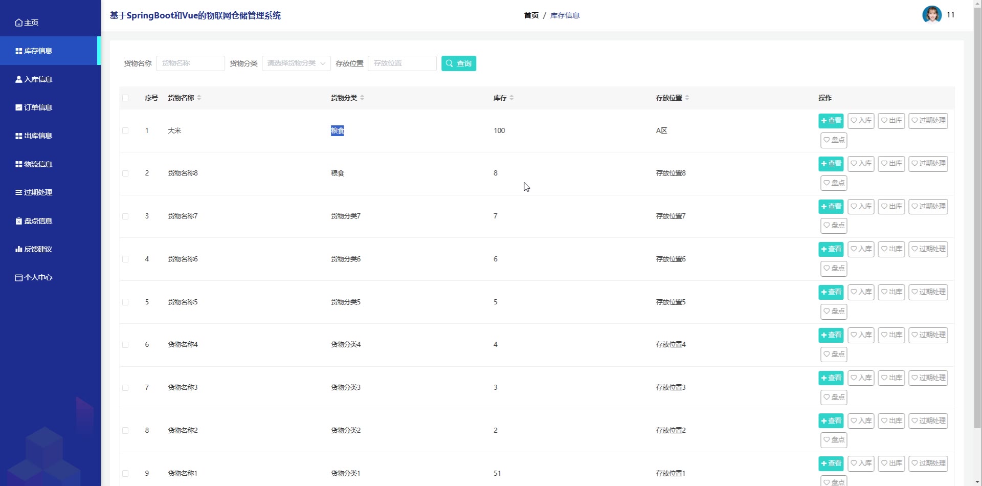Check the checkbox for row 大米

125,131
